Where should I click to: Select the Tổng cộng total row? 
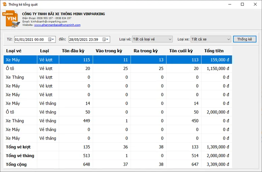[x=101, y=165]
